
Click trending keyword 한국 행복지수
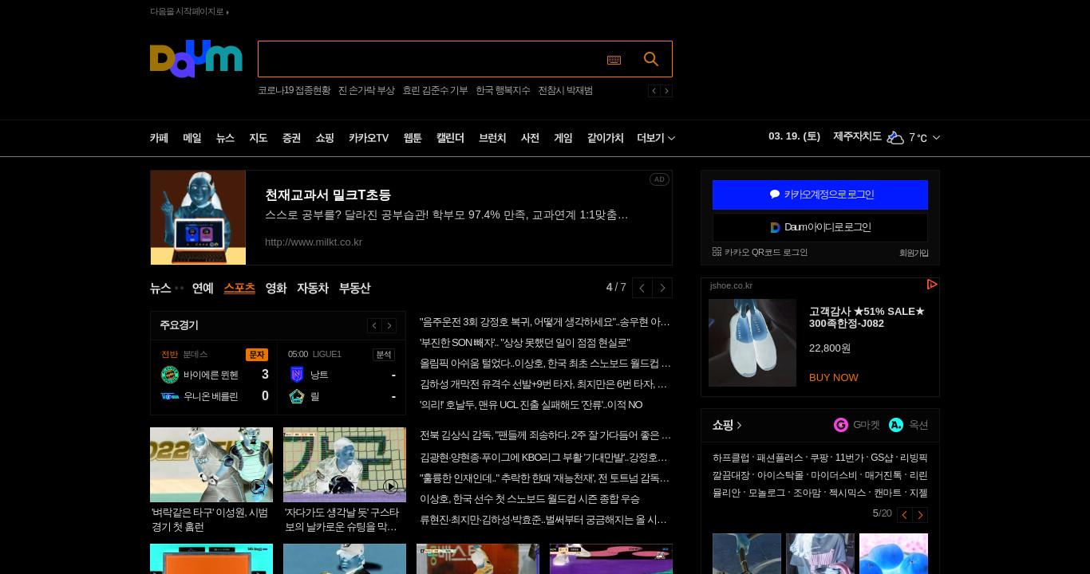coord(503,91)
